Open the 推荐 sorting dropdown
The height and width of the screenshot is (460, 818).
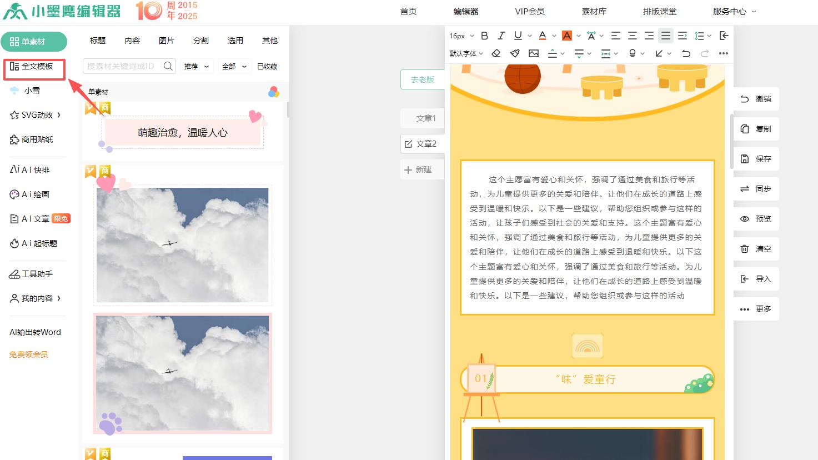[x=196, y=66]
